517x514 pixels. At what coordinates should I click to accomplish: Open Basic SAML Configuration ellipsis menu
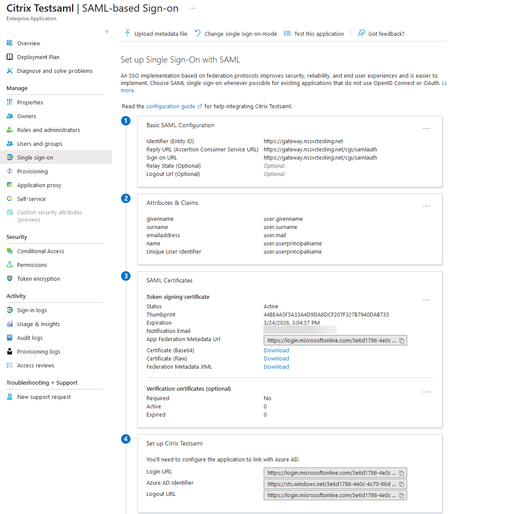[427, 128]
